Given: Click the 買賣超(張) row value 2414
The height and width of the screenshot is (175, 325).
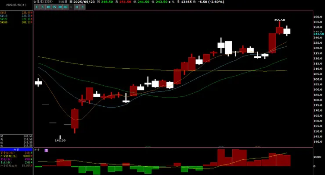Looking at the screenshot, I should (28, 153).
